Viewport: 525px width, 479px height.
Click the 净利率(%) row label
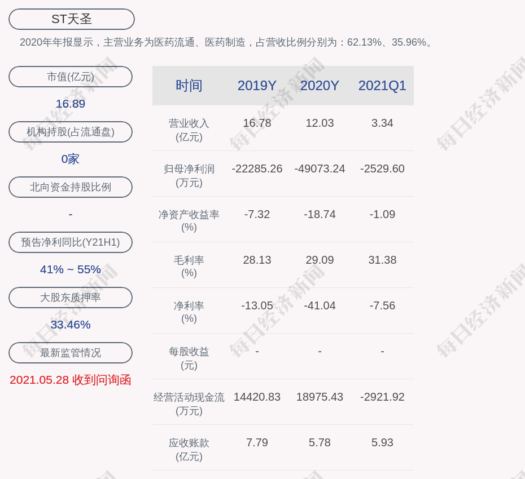189,312
